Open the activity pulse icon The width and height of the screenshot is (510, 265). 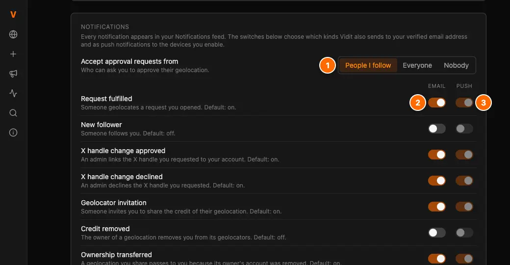[13, 93]
